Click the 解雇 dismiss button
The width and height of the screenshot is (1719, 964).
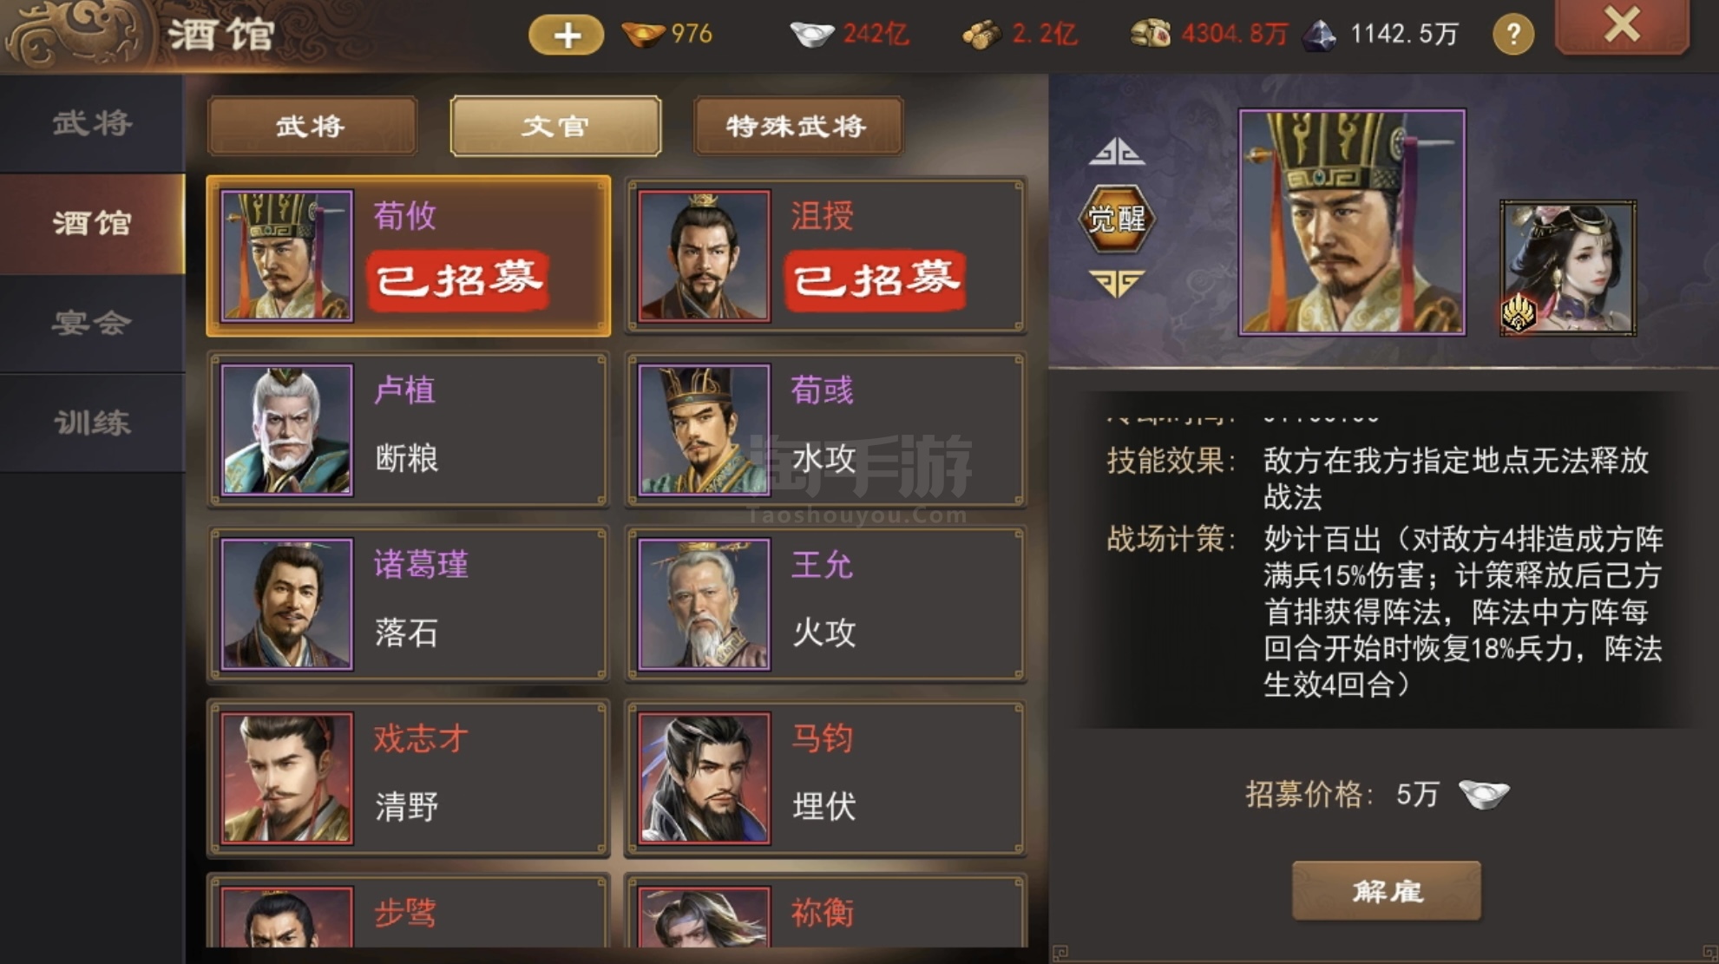(1386, 890)
